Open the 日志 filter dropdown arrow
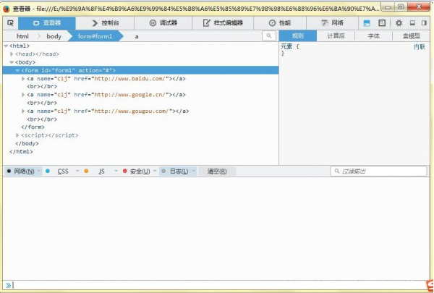The image size is (434, 293). tap(194, 171)
